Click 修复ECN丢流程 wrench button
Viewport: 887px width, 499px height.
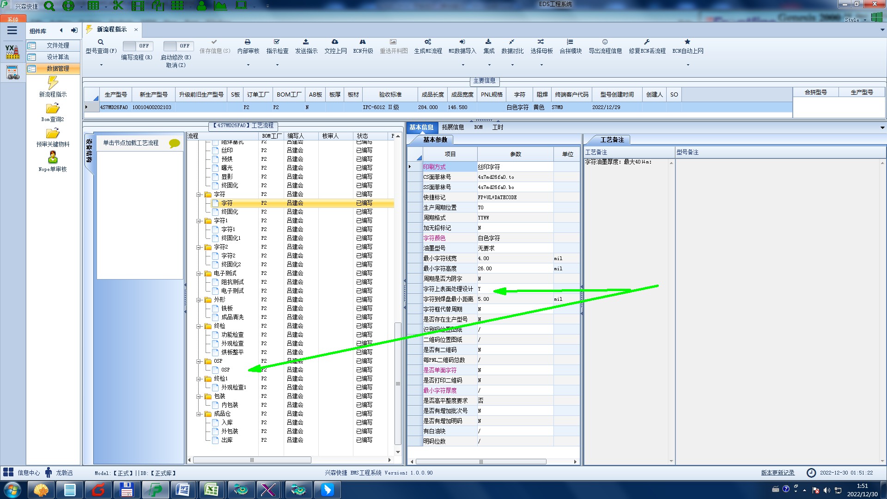pyautogui.click(x=647, y=46)
